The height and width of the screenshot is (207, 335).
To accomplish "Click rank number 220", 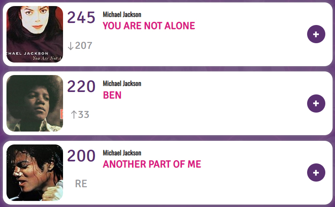I will 81,86.
